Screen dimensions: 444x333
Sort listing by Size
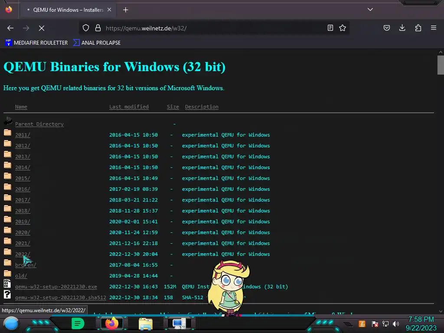coord(173,107)
